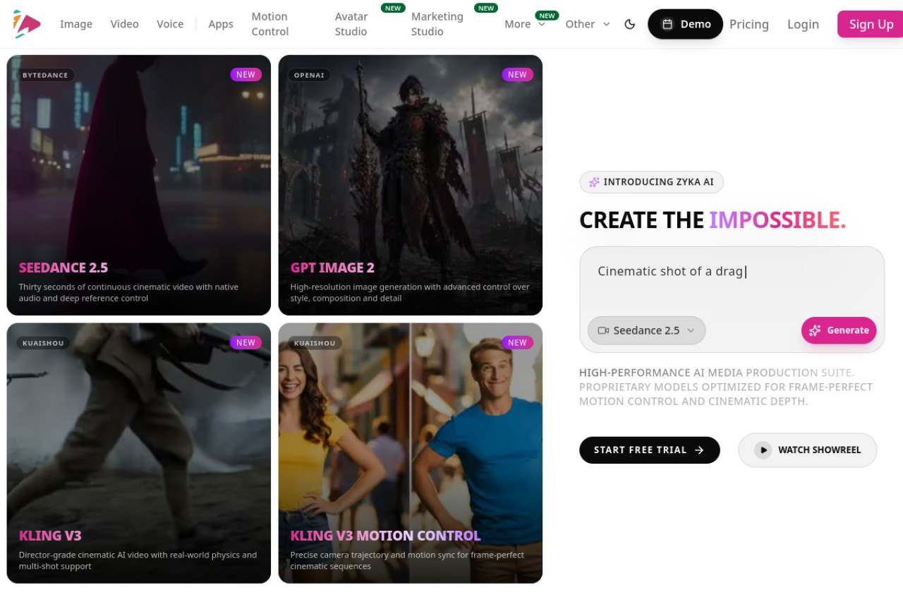The height and width of the screenshot is (602, 903).
Task: Open the Seedance 2.5 card thumbnail
Action: coord(139,185)
